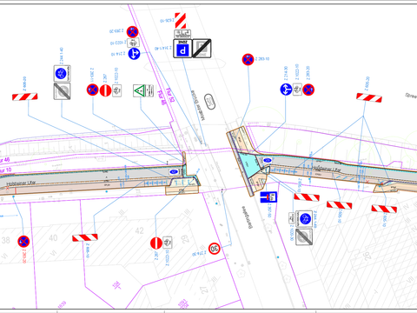Click house number '38'

point(5,240)
